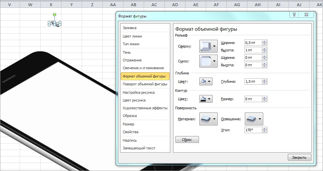323x171 pixels.
Task: Click the top Высота field showing 1 пт
Action: [253, 50]
